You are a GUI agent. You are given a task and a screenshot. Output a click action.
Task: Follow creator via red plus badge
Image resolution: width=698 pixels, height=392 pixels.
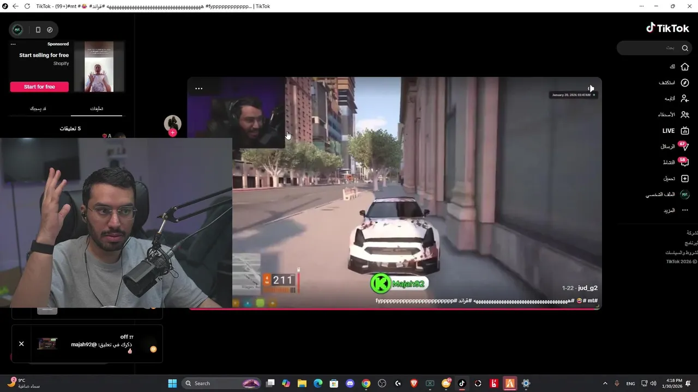(x=173, y=133)
